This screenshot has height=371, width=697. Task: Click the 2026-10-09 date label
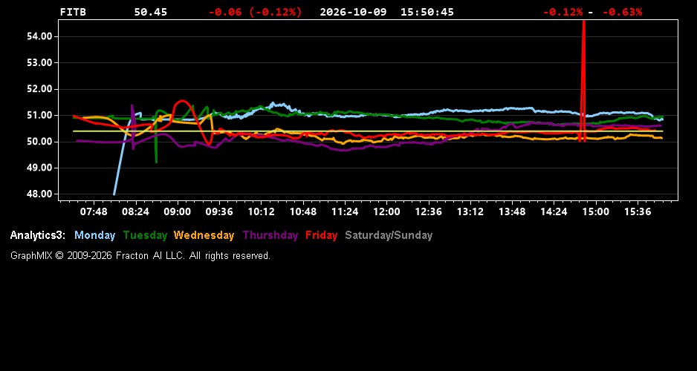click(x=354, y=13)
